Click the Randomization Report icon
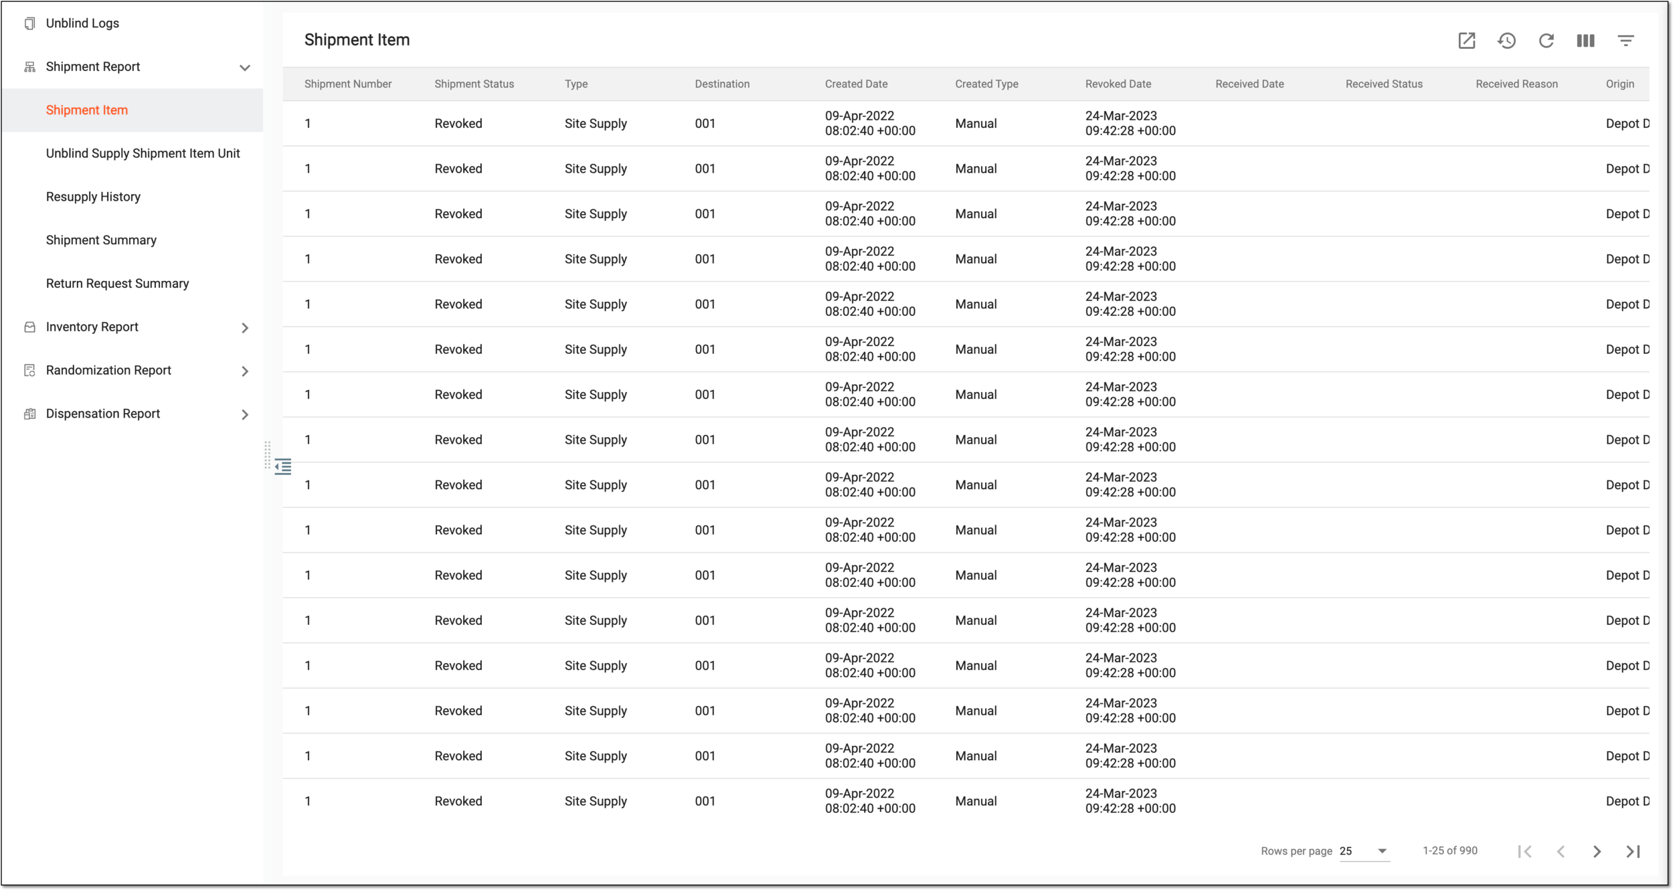 pos(29,371)
